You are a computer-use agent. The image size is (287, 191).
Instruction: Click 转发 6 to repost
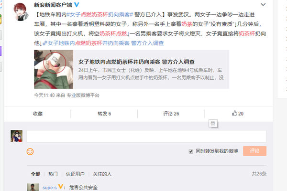[104, 114]
